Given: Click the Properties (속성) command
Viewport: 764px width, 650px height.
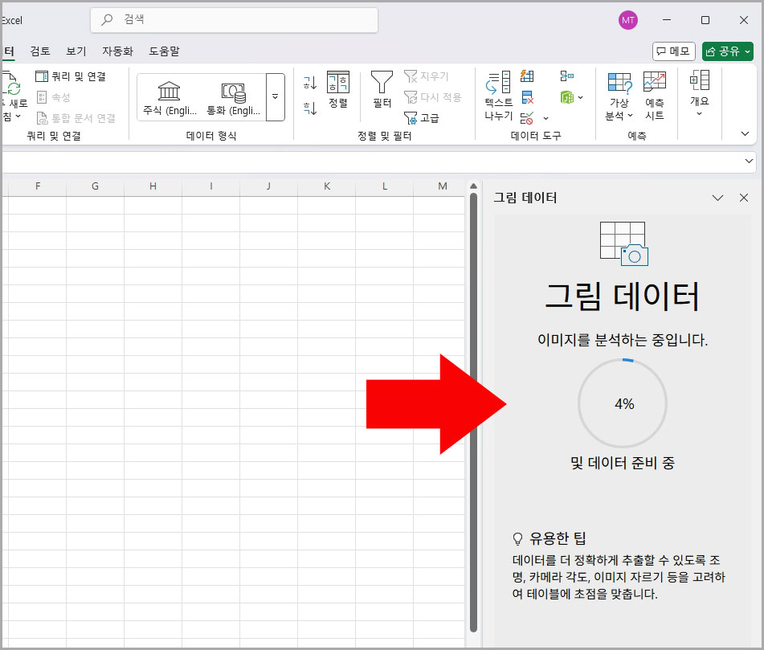Looking at the screenshot, I should coord(54,97).
